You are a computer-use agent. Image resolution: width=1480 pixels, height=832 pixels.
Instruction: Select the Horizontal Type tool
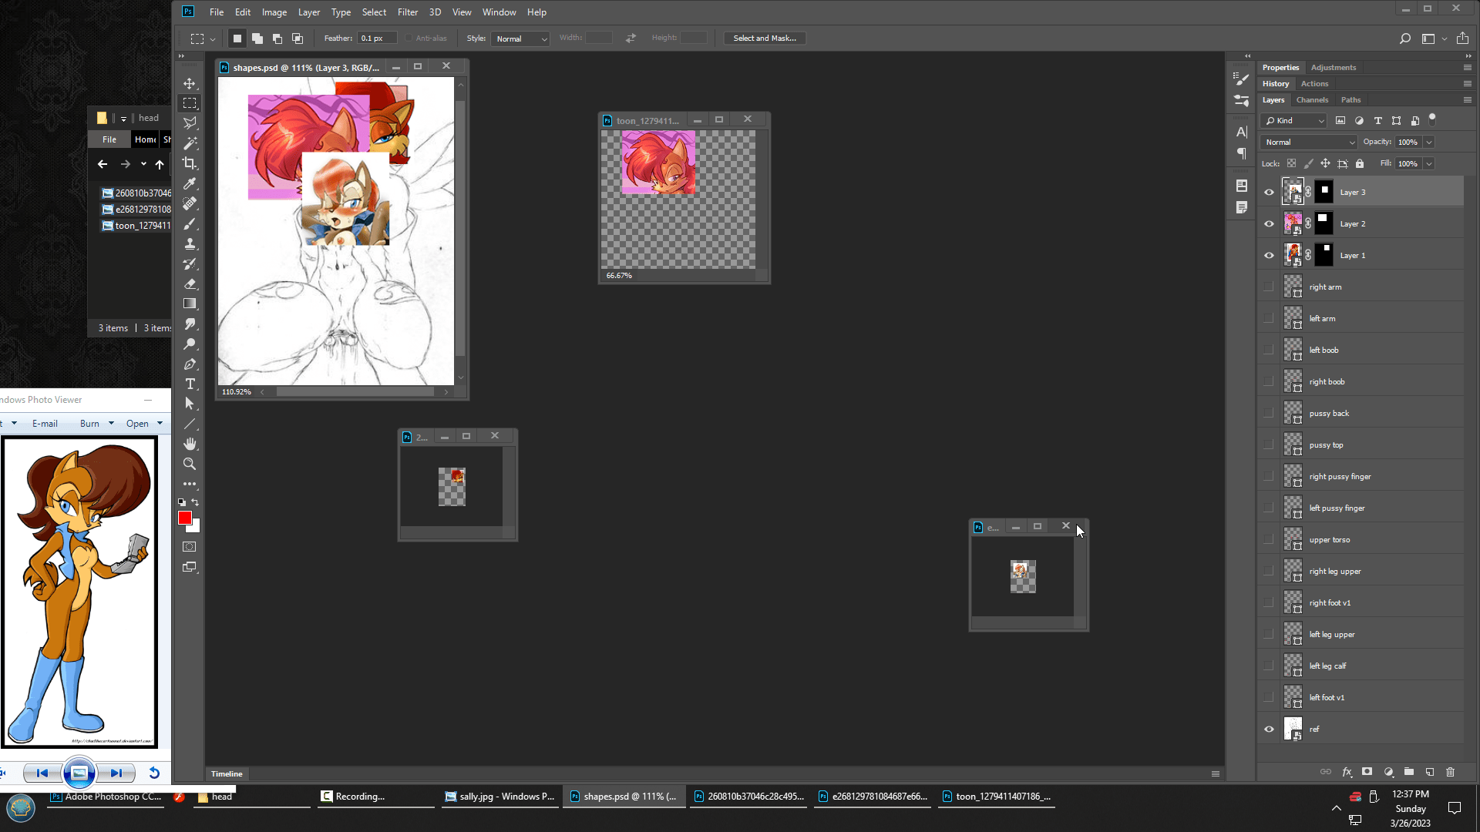coord(190,384)
